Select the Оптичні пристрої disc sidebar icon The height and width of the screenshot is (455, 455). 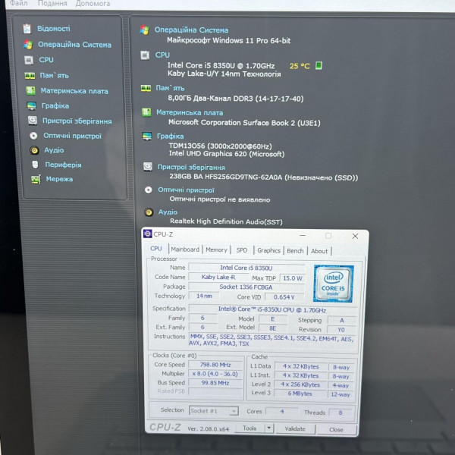pyautogui.click(x=33, y=136)
